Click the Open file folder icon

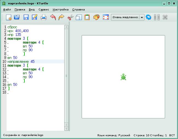(x=17, y=18)
